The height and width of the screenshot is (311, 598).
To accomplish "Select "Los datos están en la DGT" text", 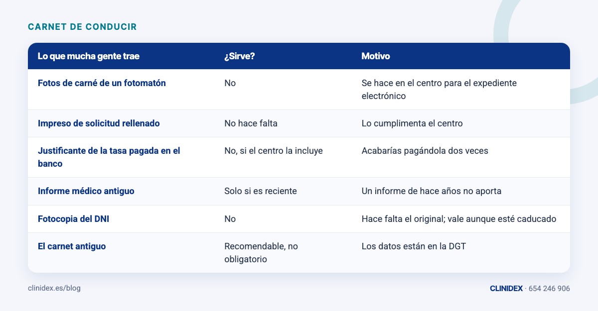I will 414,246.
